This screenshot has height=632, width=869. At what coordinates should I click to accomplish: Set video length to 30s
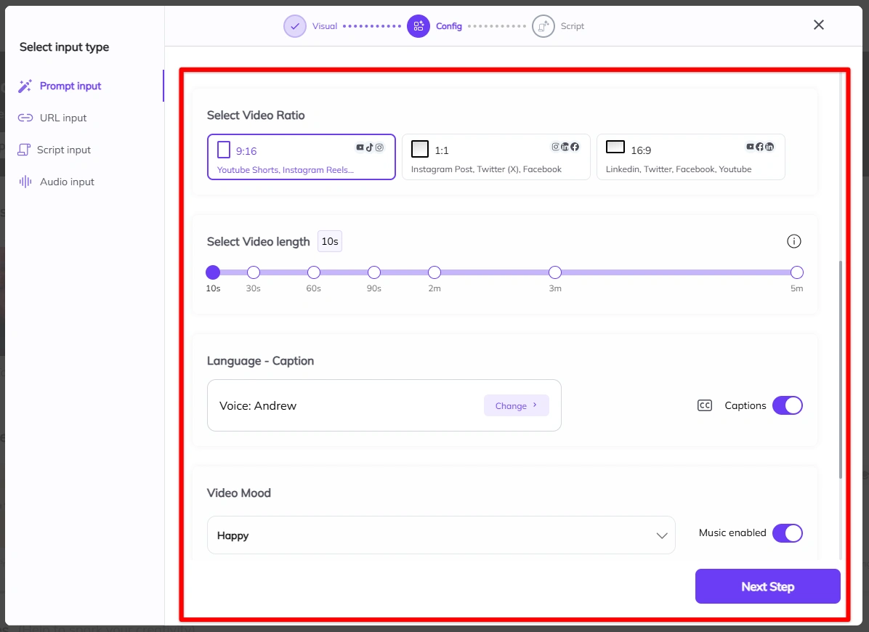254,272
